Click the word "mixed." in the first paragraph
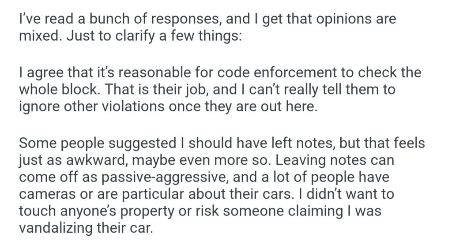 [x=40, y=36]
